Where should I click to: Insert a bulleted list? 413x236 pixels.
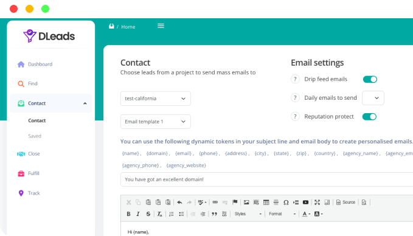click(181, 214)
